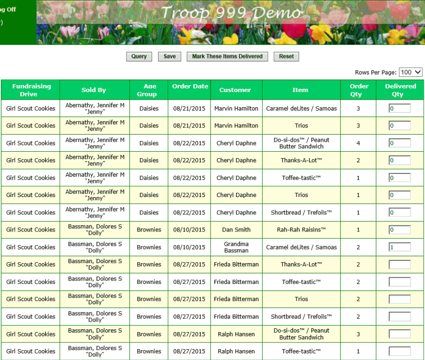The width and height of the screenshot is (425, 360).
Task: Select item cell Rah-Rah Raisins™
Action: (301, 230)
